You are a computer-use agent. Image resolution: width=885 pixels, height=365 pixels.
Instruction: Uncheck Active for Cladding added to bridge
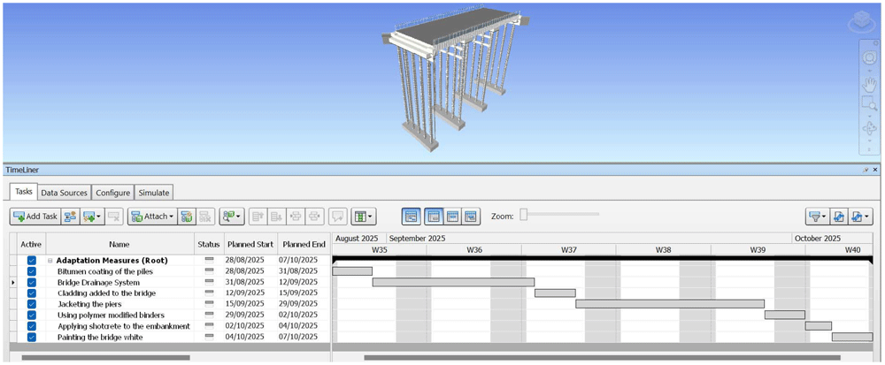(32, 293)
